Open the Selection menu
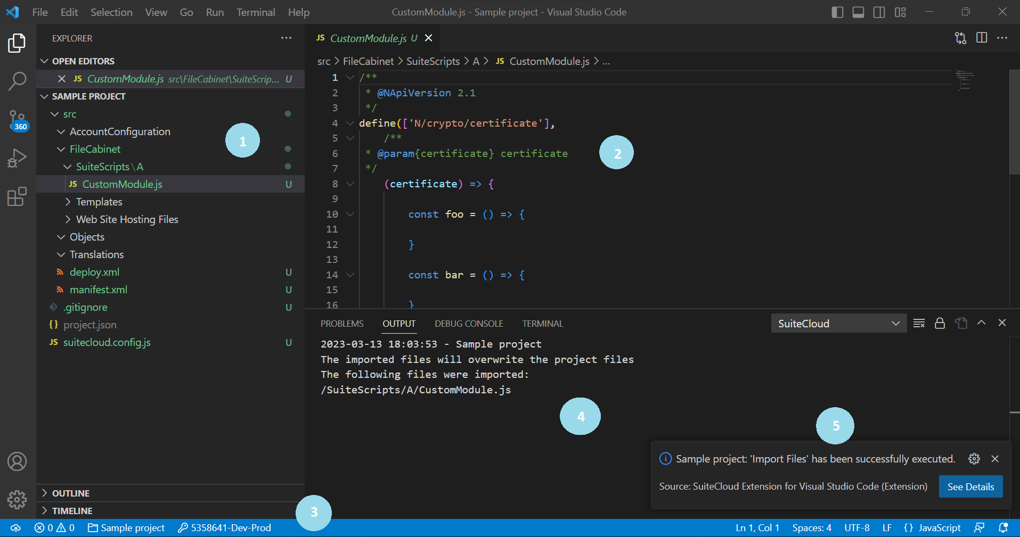Viewport: 1020px width, 537px height. coord(111,12)
